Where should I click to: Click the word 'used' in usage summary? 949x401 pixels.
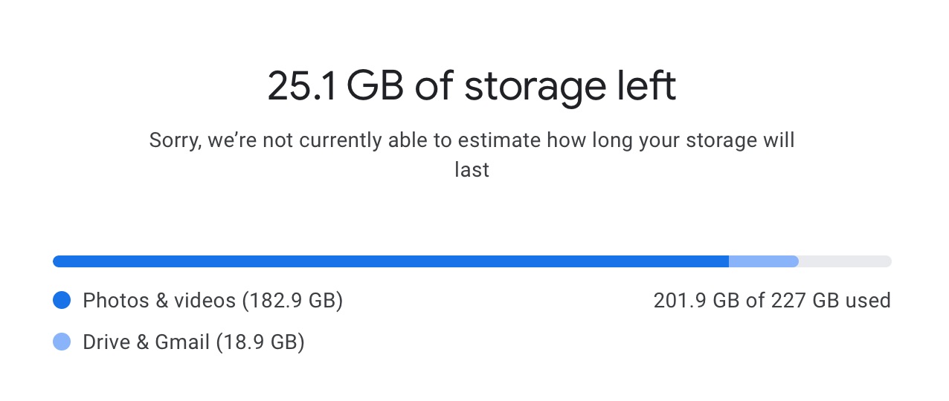click(x=872, y=301)
